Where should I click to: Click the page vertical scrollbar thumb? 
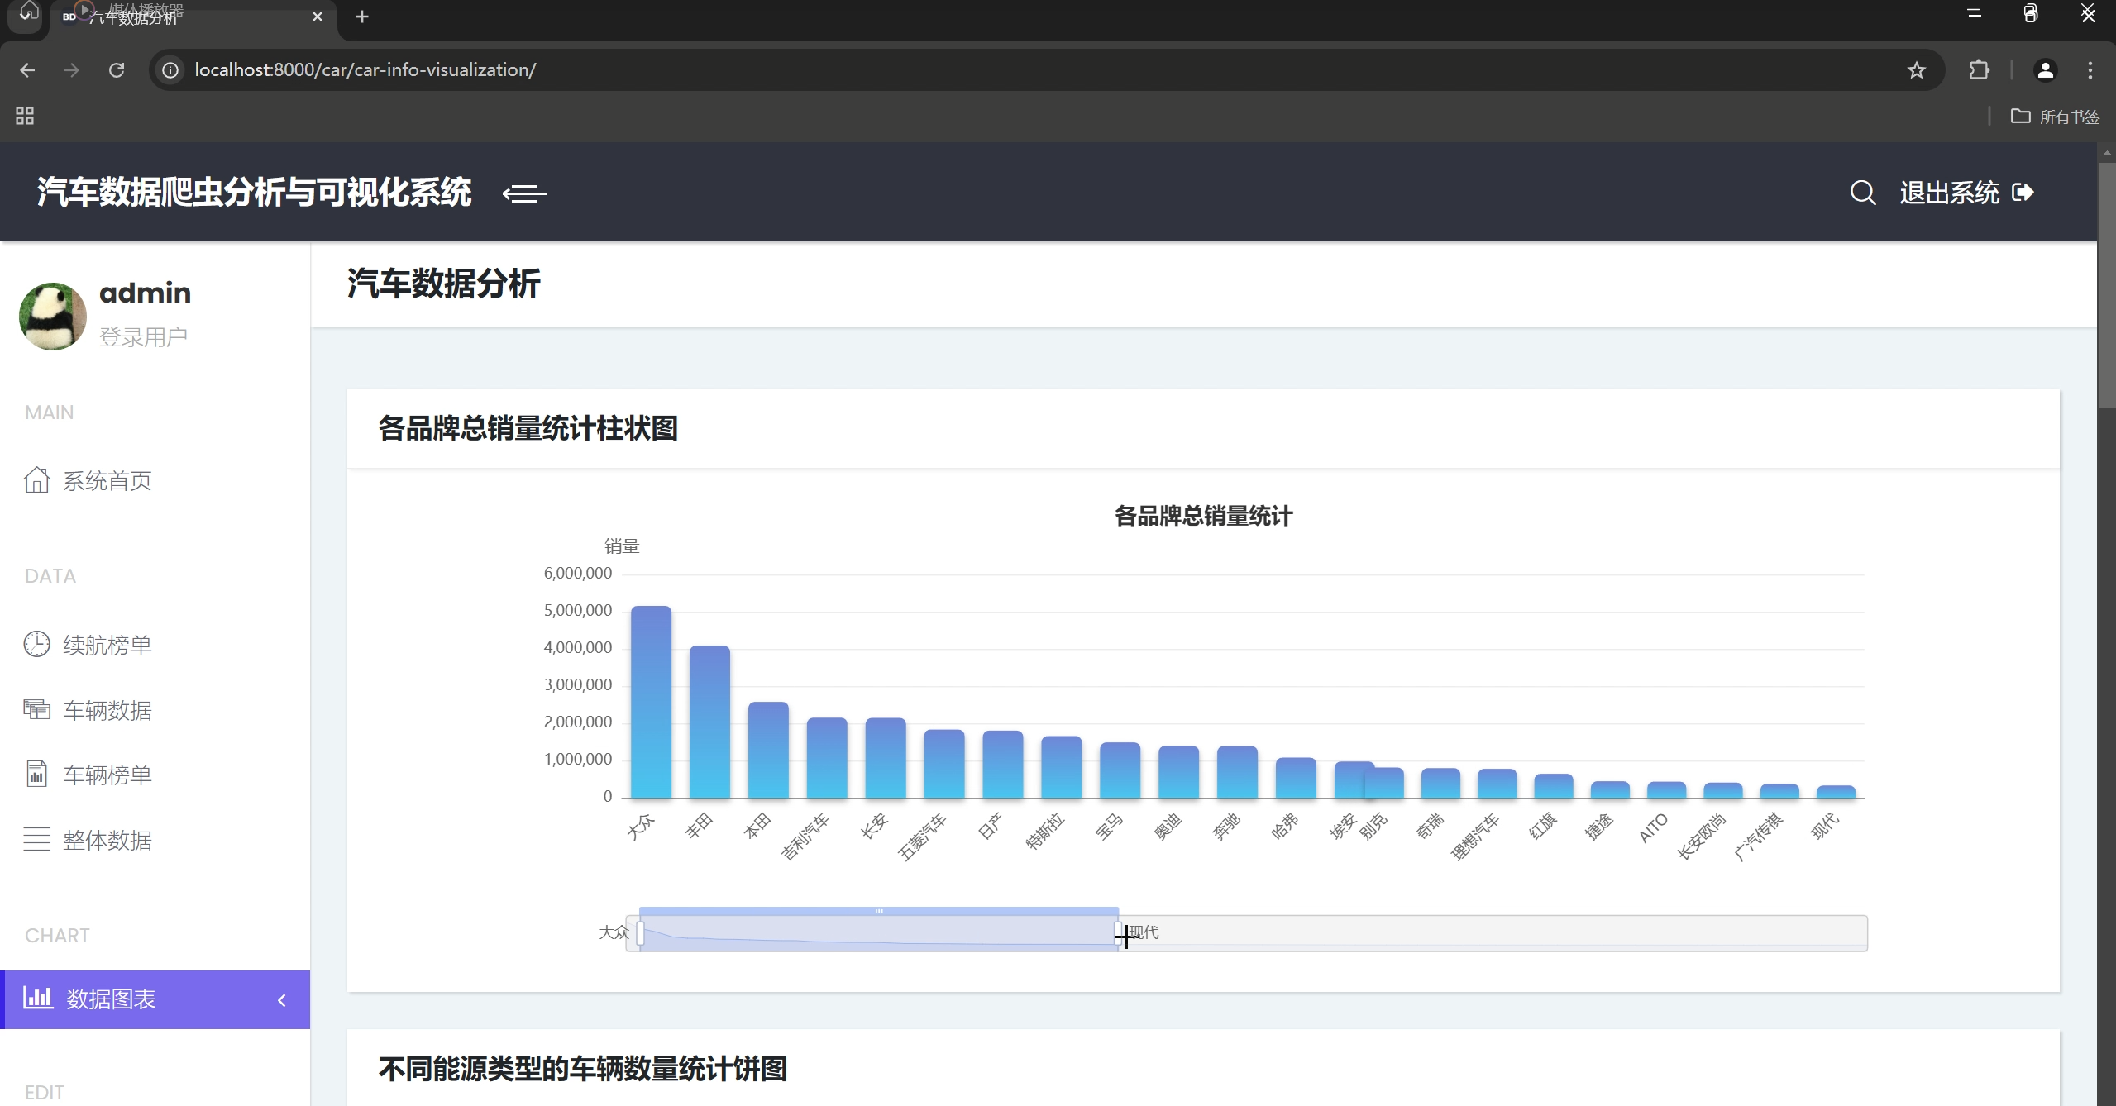[x=2107, y=285]
